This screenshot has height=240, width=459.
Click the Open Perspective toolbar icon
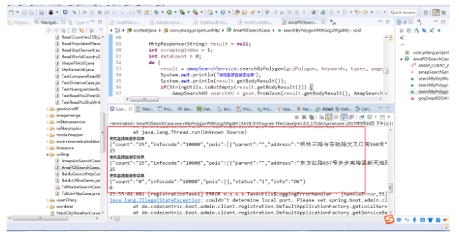click(426, 12)
